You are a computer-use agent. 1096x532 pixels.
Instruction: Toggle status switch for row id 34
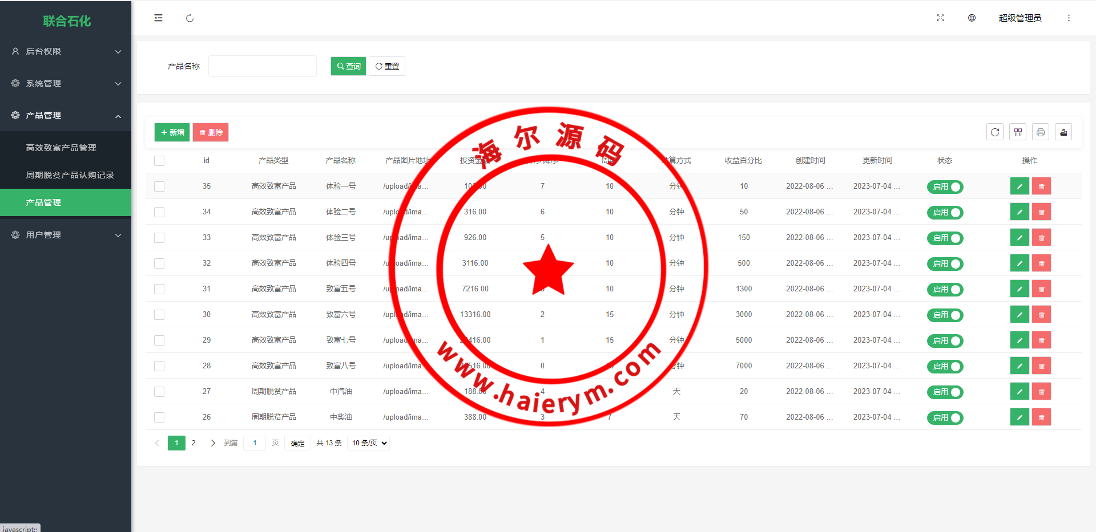pyautogui.click(x=945, y=212)
